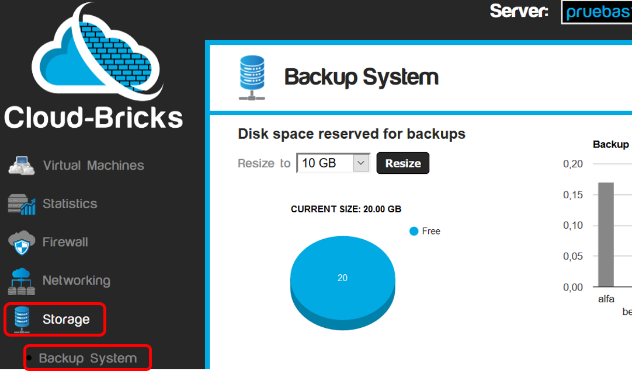Open the Server pruebas selector
The width and height of the screenshot is (632, 371).
tap(596, 12)
